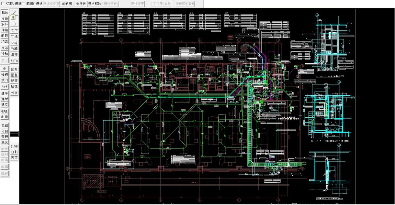Select the 複線 parallel line tool
The width and height of the screenshot is (395, 205).
coord(5,19)
